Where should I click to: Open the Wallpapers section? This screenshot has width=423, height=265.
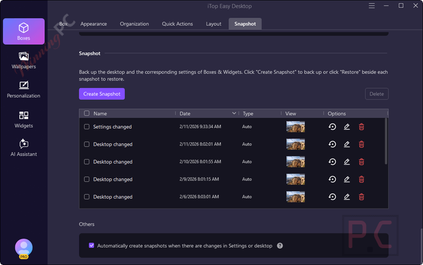coord(24,60)
